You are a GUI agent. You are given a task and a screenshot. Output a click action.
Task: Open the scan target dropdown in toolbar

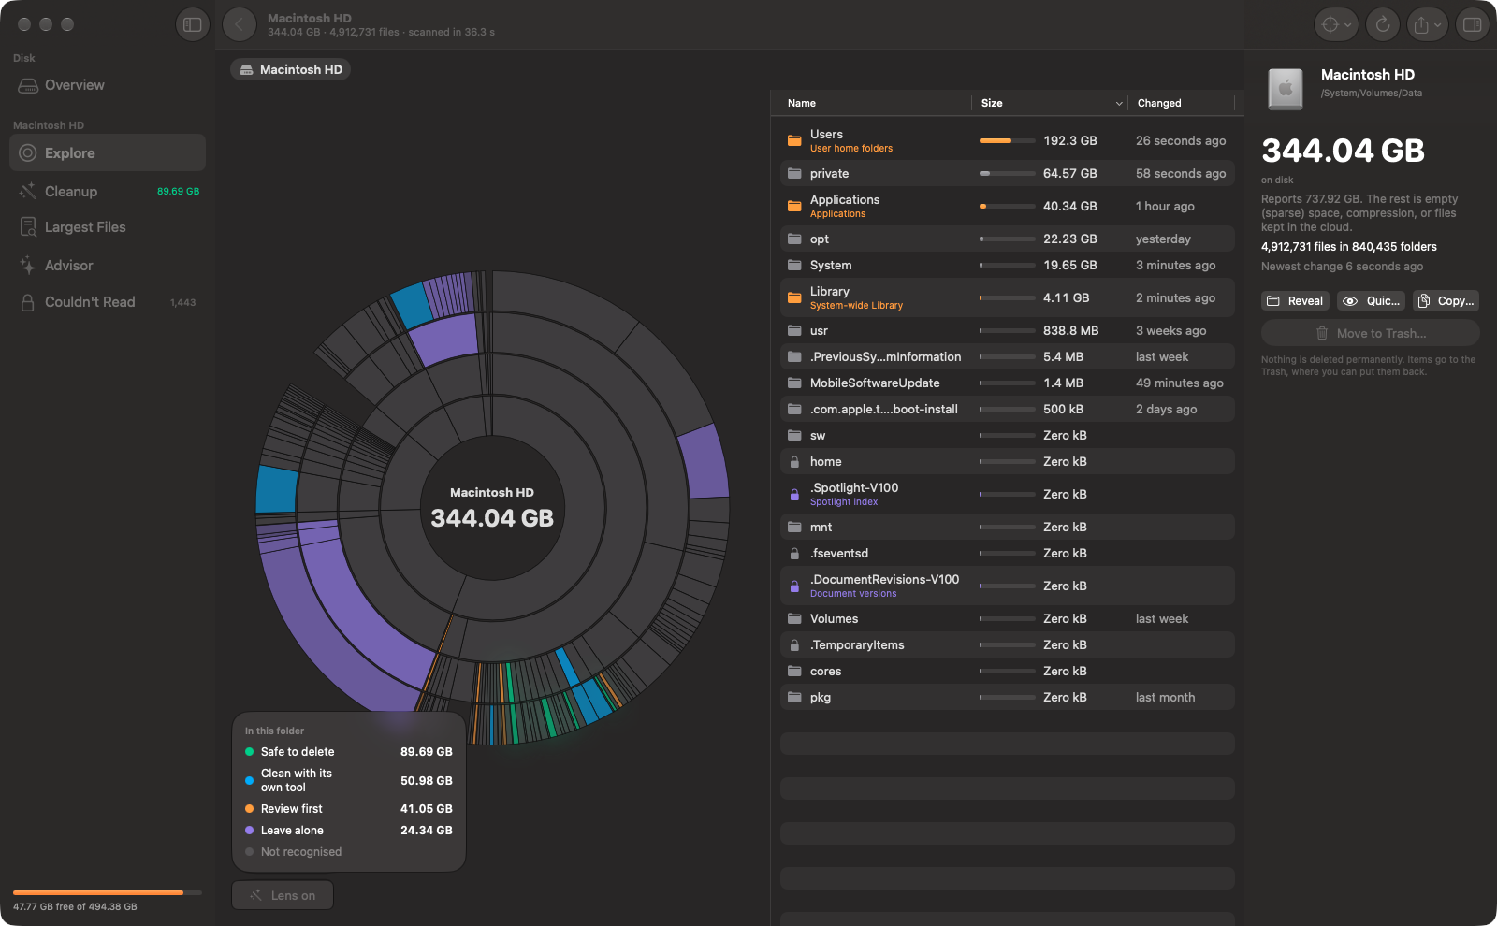tap(1335, 25)
